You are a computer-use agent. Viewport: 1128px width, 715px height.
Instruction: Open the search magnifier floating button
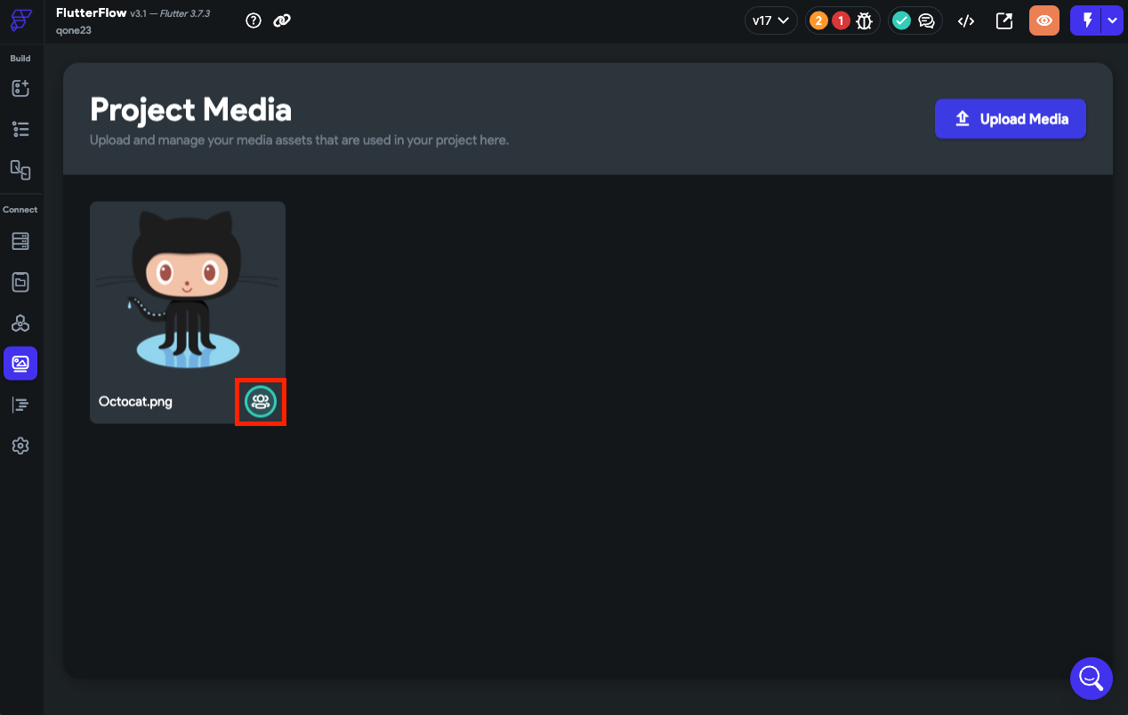1092,679
